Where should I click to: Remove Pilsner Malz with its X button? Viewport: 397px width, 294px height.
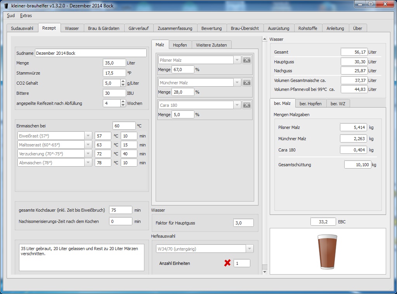coord(246,60)
